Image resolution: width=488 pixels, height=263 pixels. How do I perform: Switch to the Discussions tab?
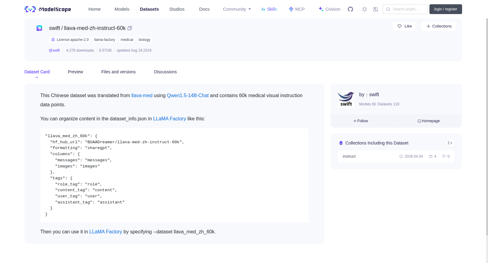pyautogui.click(x=165, y=72)
